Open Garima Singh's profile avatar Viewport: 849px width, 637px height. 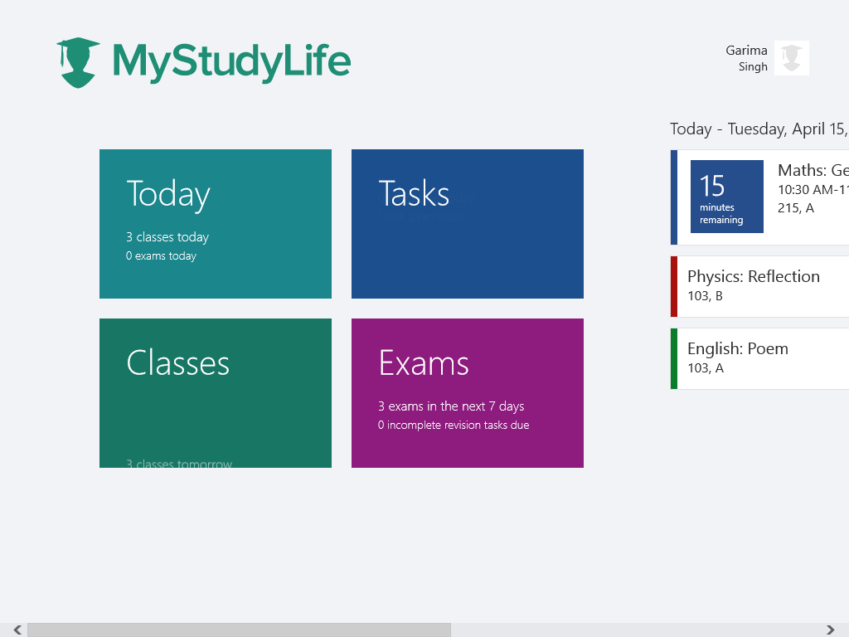(792, 58)
